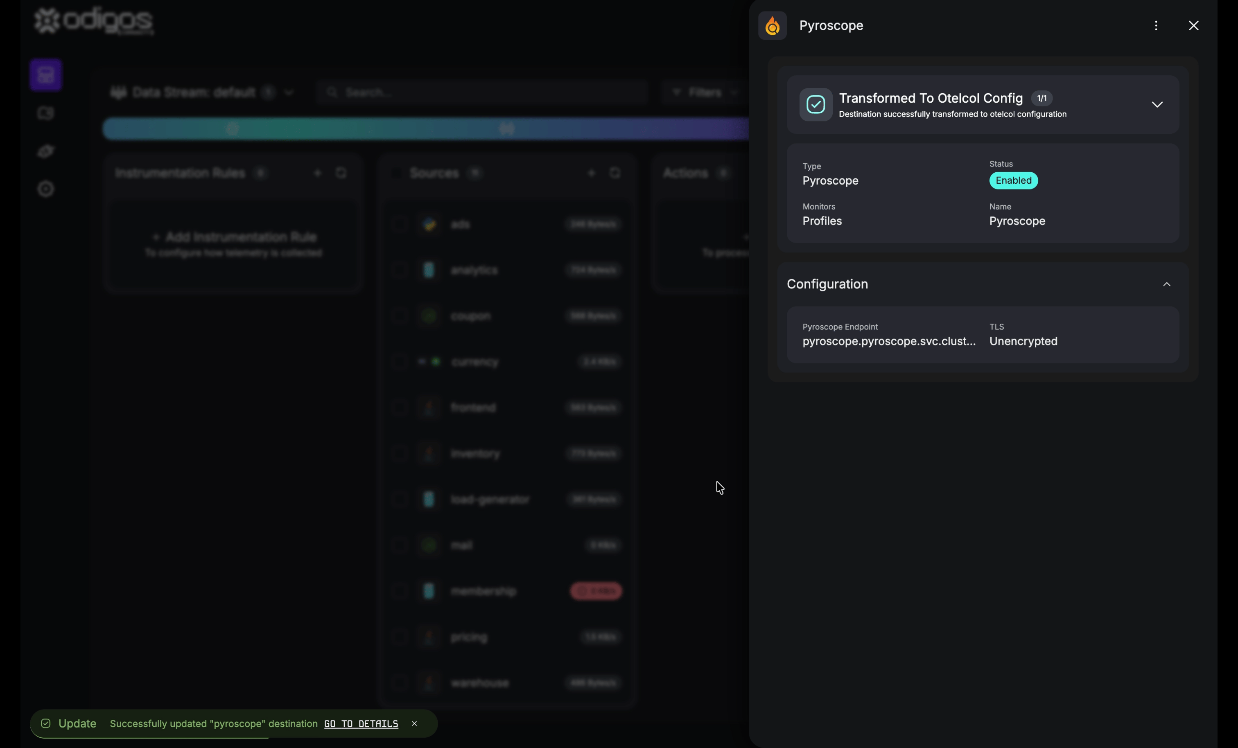Click the Data Stream icon in the toolbar
The width and height of the screenshot is (1238, 748).
tap(118, 92)
